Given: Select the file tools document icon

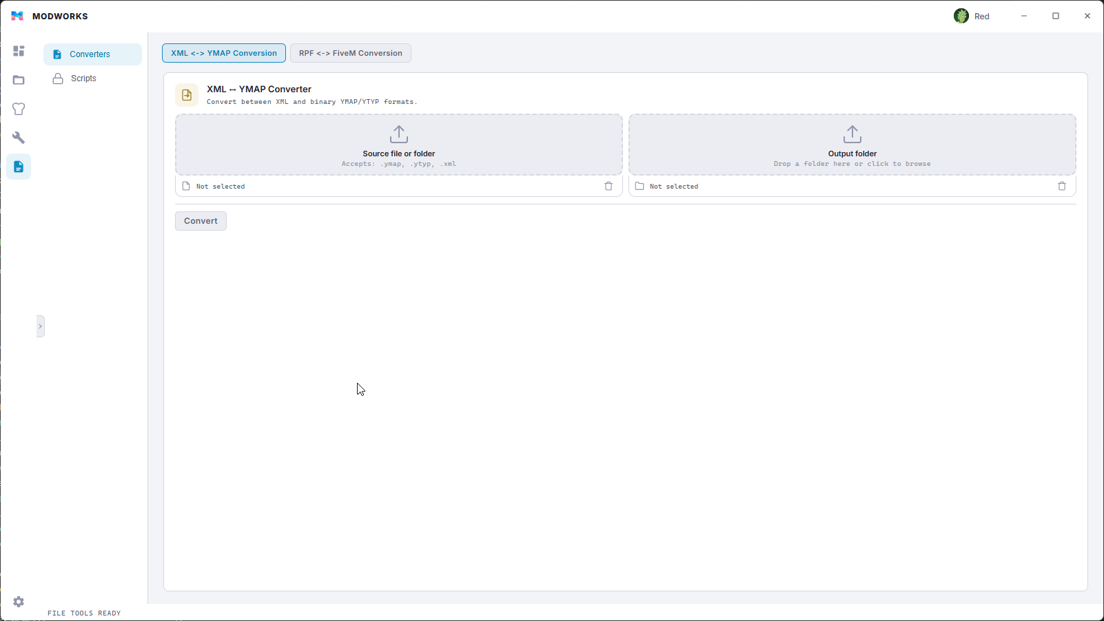Looking at the screenshot, I should 19,167.
